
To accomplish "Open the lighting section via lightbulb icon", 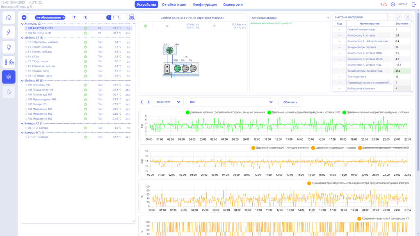I will coord(9,47).
